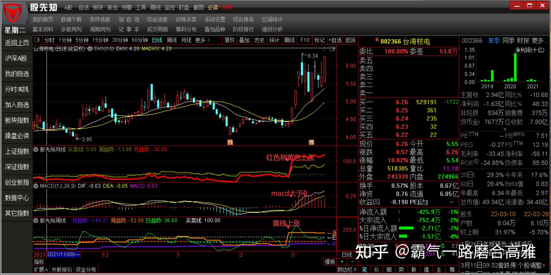Viewport: 551px width, 275px height.
Task: Select 5分钟 timeframe tab
Action: (x=82, y=40)
